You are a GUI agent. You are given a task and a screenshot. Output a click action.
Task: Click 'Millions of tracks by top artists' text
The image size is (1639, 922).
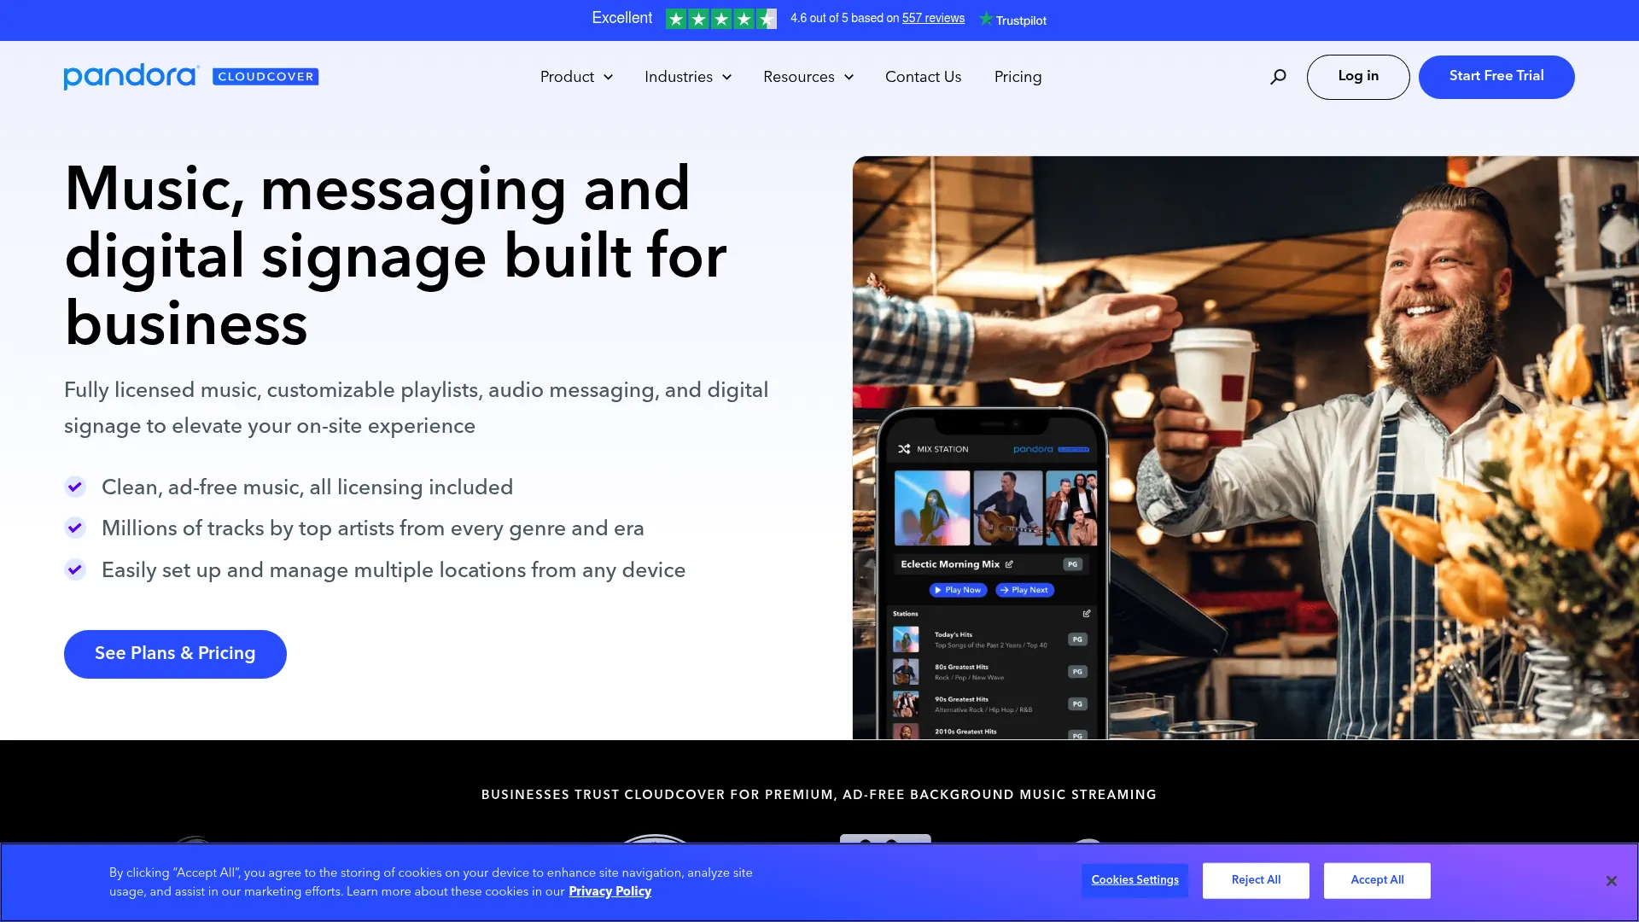click(372, 528)
